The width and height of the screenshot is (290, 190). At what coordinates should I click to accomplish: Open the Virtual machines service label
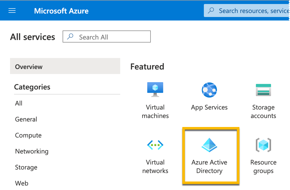tap(155, 111)
